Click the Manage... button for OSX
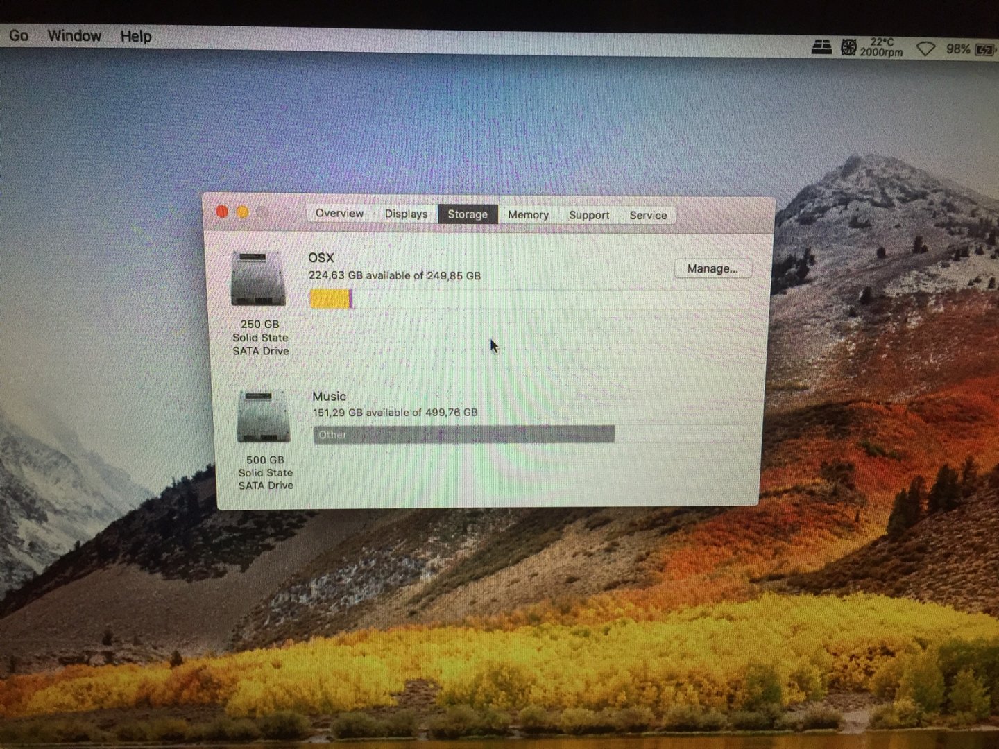Screen dimensions: 999x749 [712, 268]
